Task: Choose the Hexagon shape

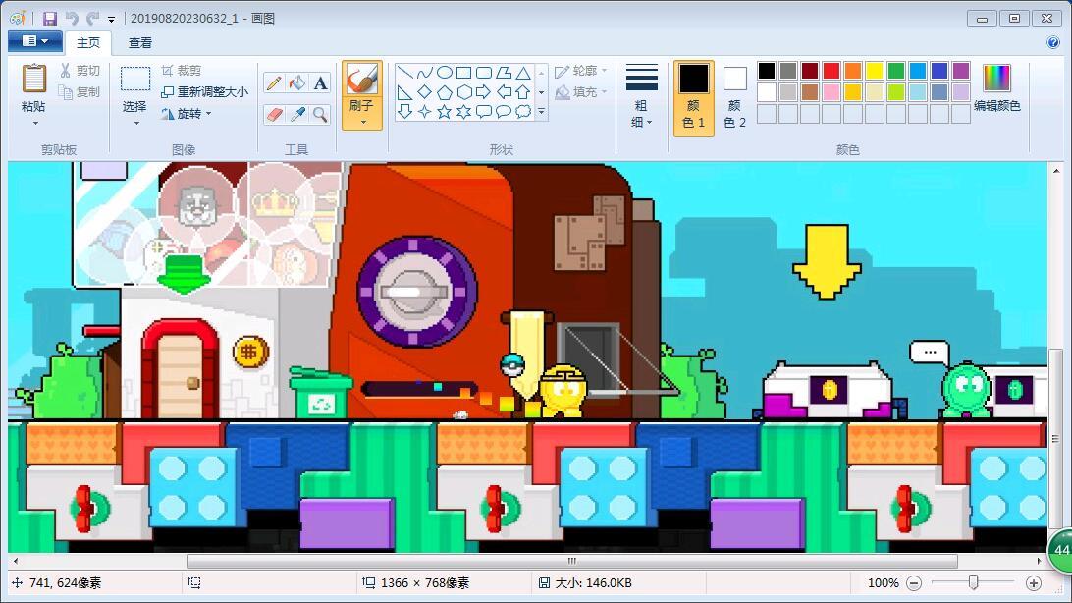Action: click(464, 91)
